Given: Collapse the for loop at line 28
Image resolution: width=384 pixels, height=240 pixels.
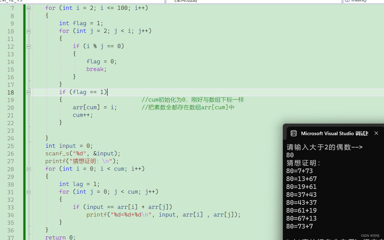Looking at the screenshot, I should click(28, 169).
